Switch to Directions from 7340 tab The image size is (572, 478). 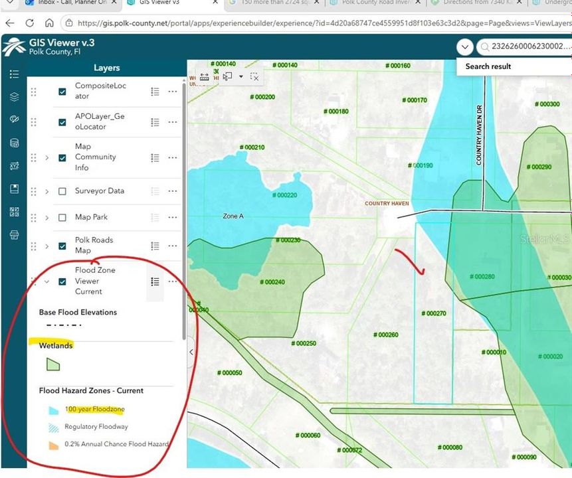click(476, 3)
